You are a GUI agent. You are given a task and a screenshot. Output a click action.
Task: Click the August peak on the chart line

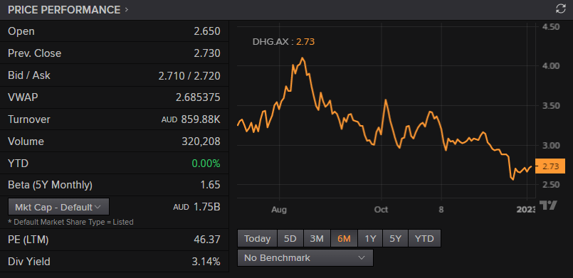pyautogui.click(x=303, y=58)
